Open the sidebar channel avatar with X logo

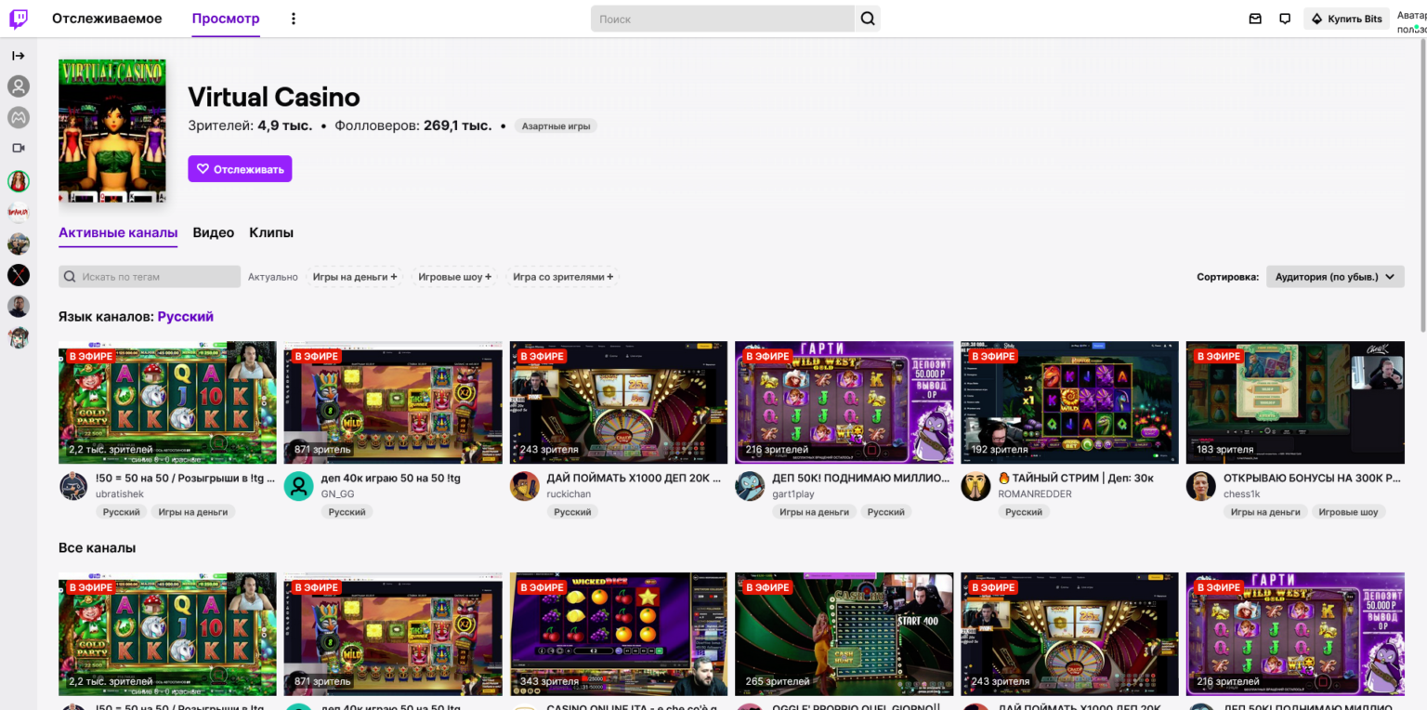19,275
